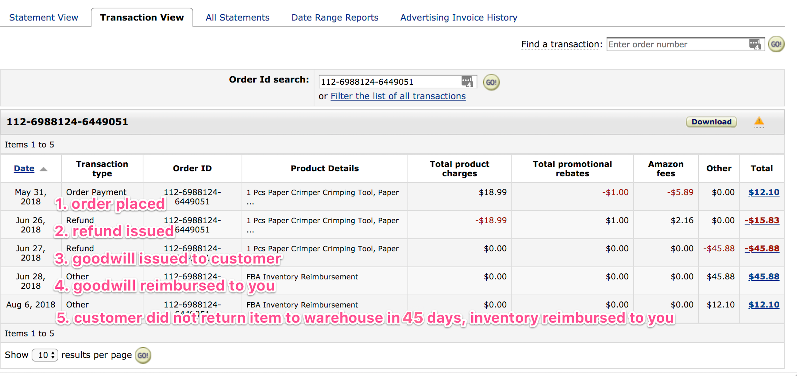Click the upper stepper arrow on the 10 selector

coord(53,353)
